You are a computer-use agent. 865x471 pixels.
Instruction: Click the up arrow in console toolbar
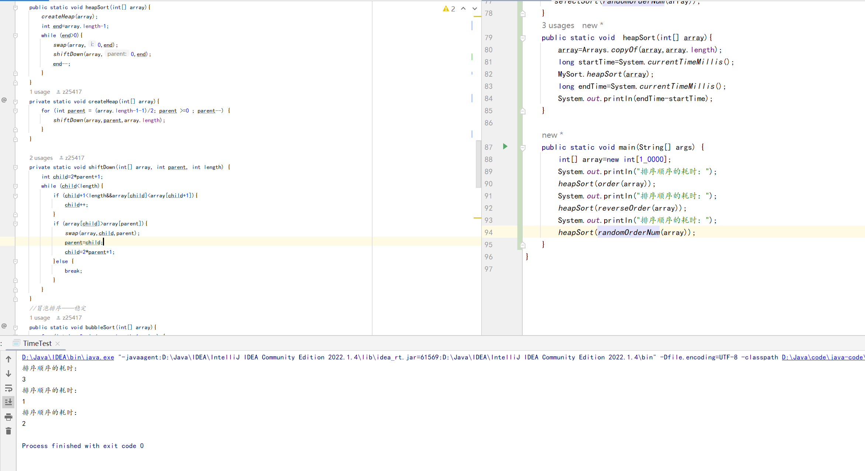pyautogui.click(x=8, y=359)
